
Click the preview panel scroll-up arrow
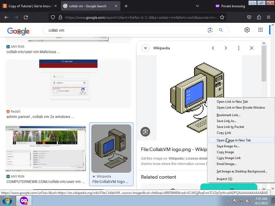[264, 43]
